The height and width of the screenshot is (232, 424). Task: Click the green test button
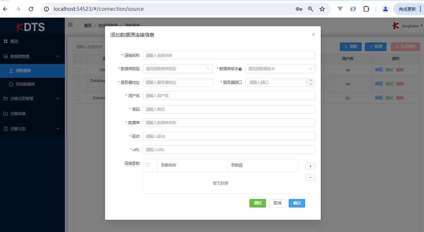pyautogui.click(x=257, y=203)
